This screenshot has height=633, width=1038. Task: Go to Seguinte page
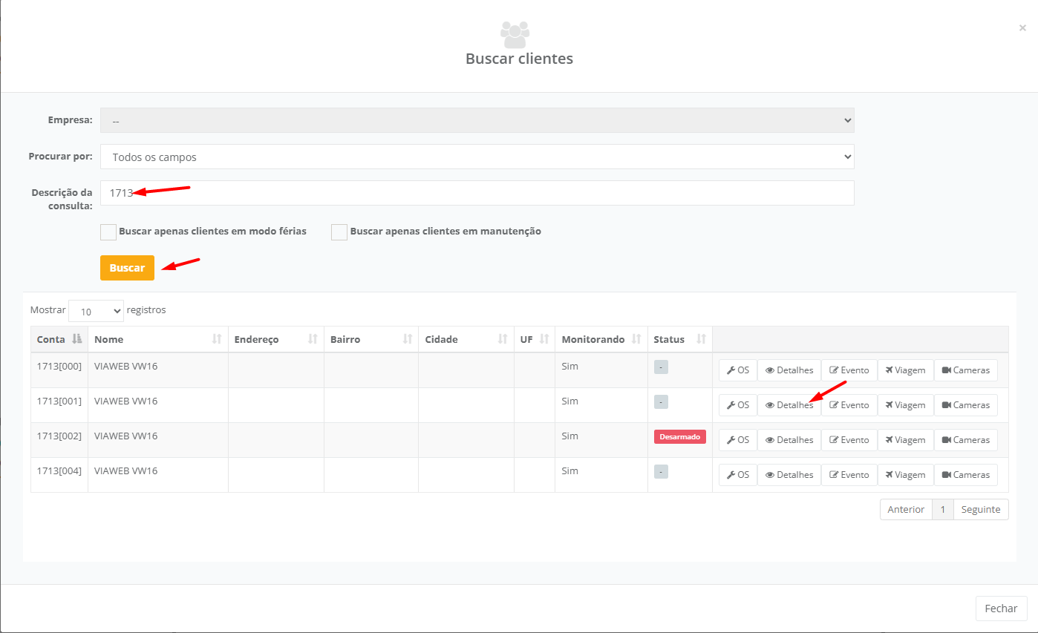point(980,510)
